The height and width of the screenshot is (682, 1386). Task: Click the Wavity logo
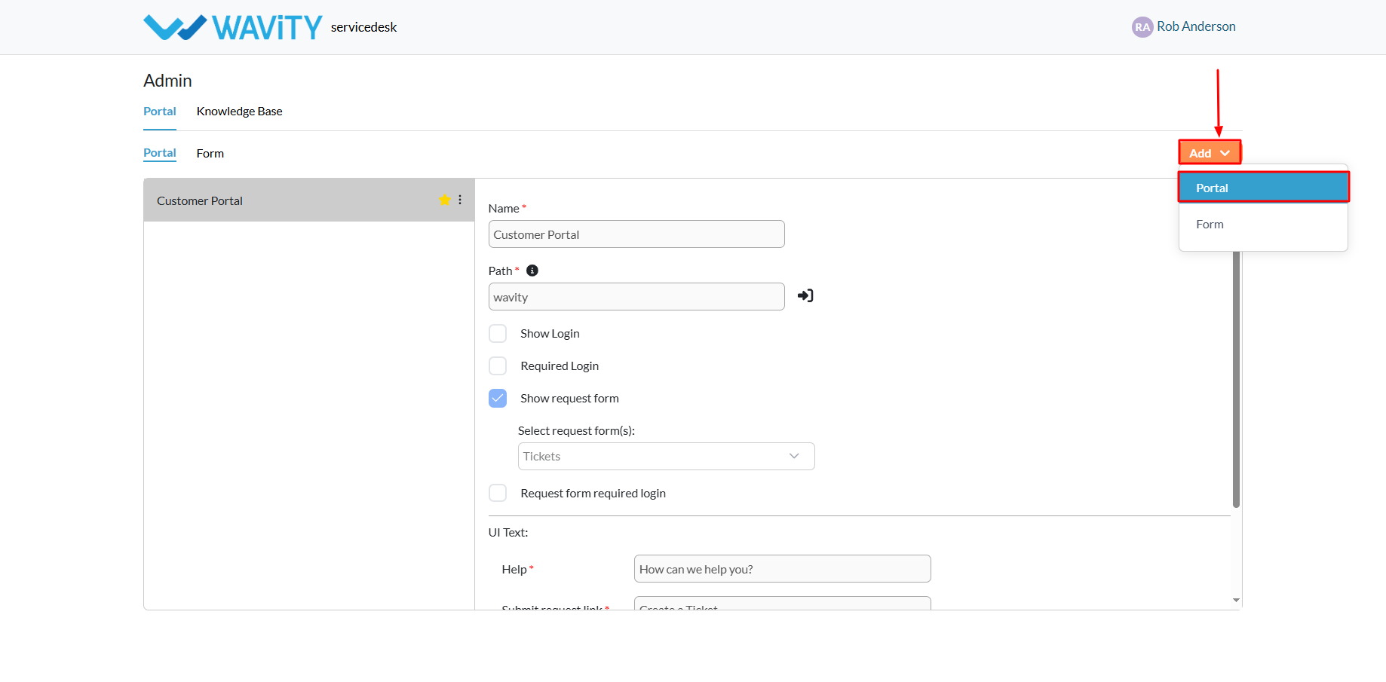click(232, 27)
